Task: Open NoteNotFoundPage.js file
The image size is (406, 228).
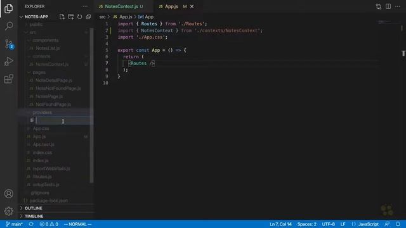Action: (x=58, y=89)
